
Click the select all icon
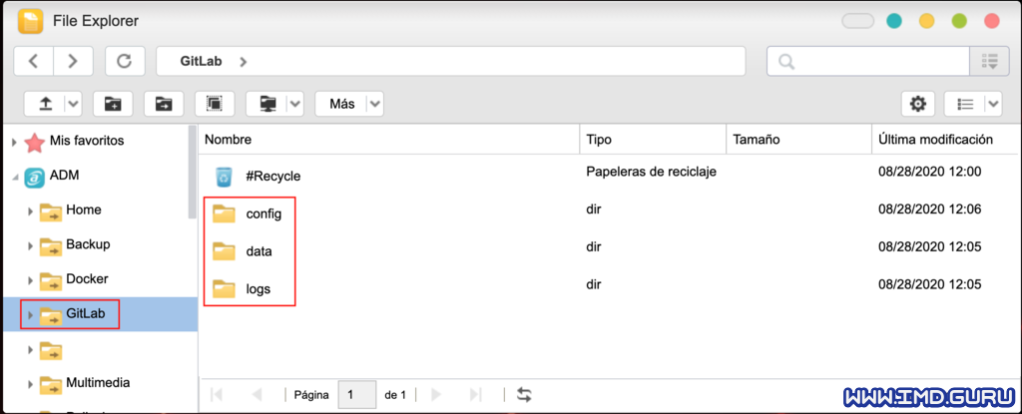coord(215,103)
